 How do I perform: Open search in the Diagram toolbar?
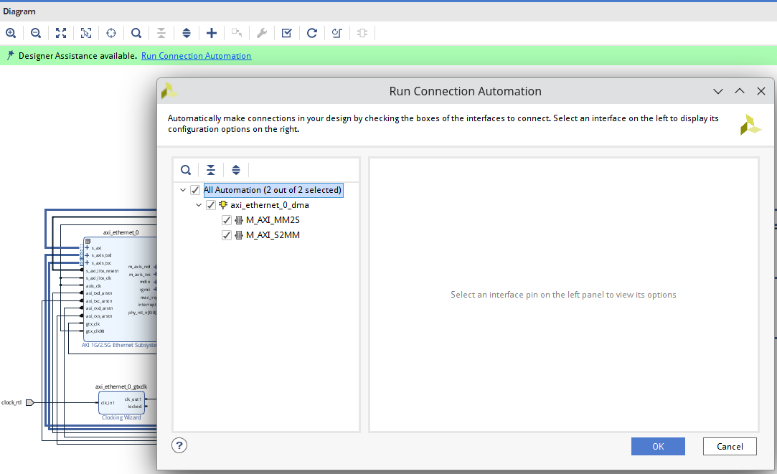pyautogui.click(x=136, y=33)
